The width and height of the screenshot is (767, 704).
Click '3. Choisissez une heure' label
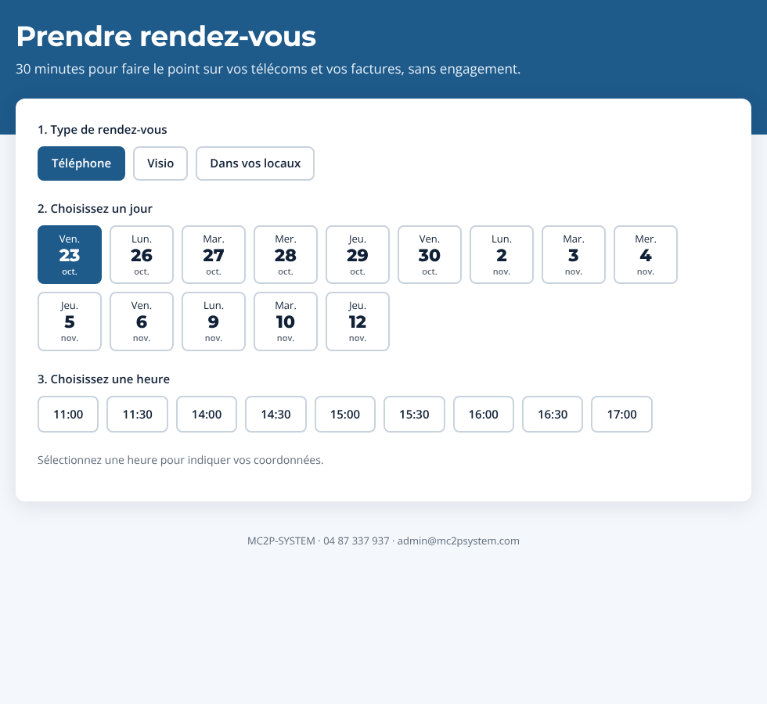103,379
